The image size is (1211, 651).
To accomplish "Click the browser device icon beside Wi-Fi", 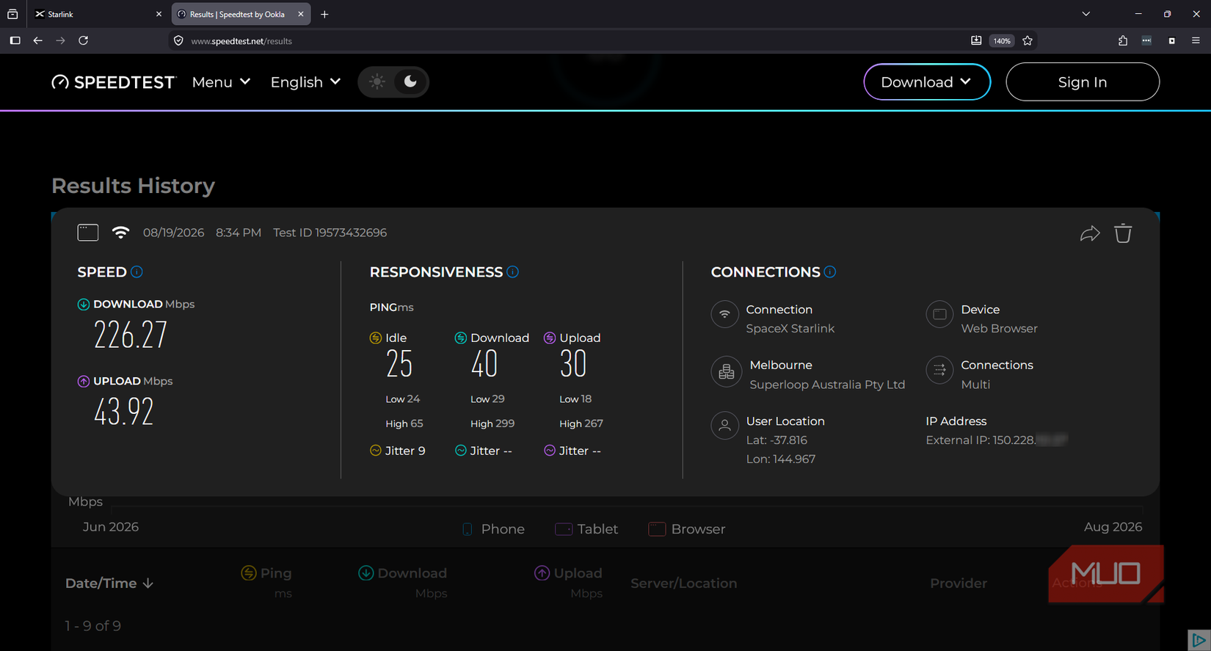I will point(88,233).
